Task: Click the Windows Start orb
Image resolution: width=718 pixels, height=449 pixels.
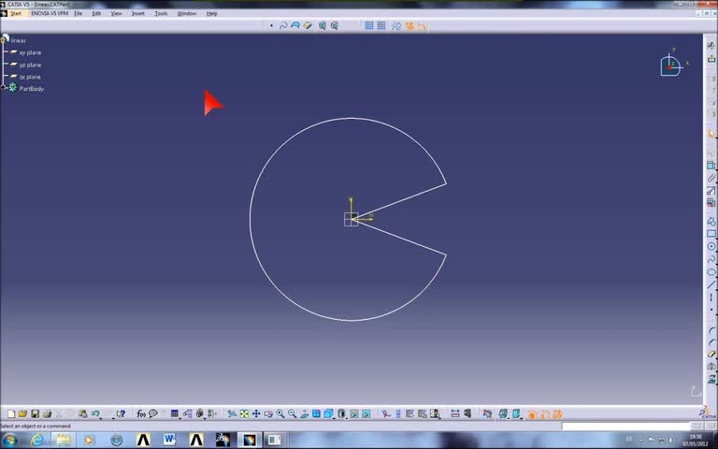Action: tap(9, 441)
